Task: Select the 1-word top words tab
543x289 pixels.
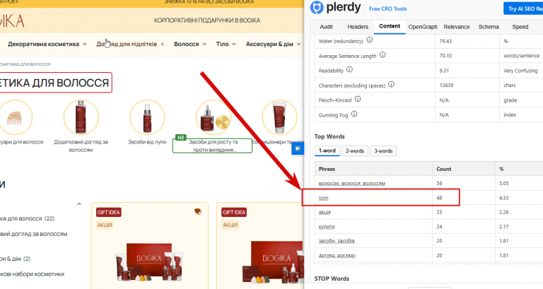Action: point(327,151)
